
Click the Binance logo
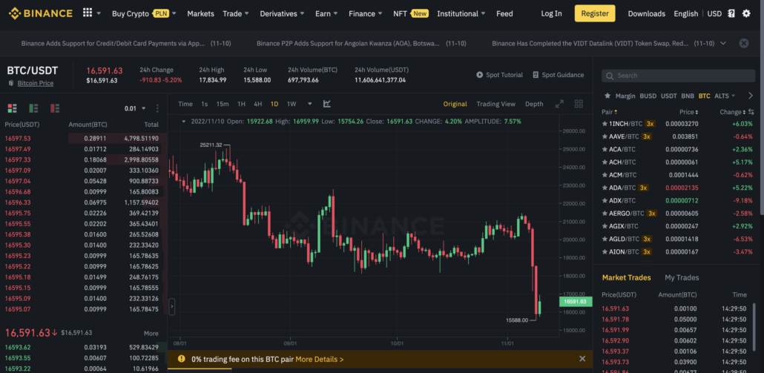[41, 13]
